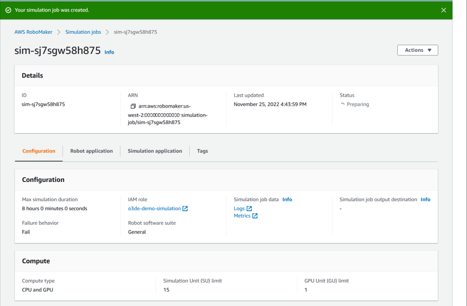Click the green success checkmark icon
467x306 pixels.
pos(8,10)
